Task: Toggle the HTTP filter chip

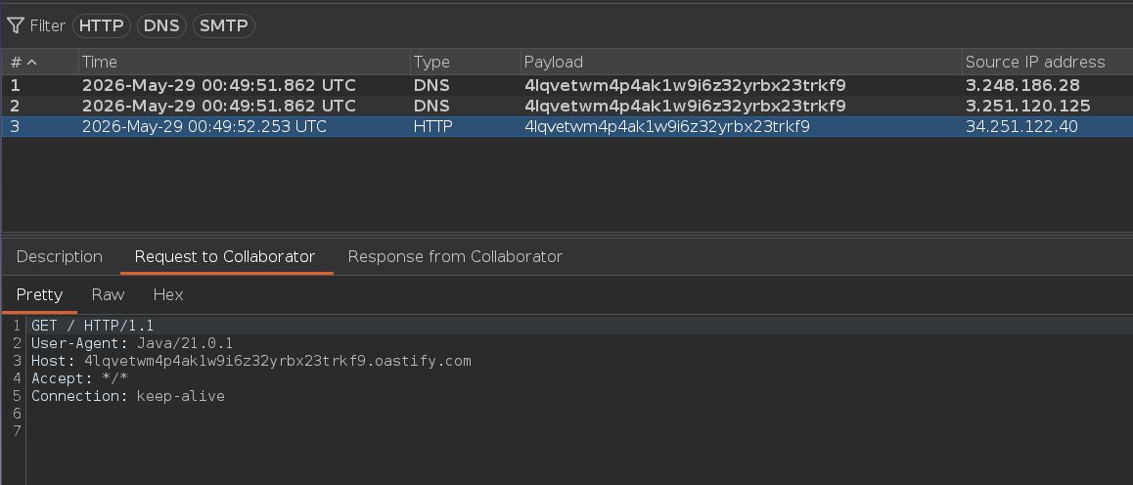Action: pos(101,26)
